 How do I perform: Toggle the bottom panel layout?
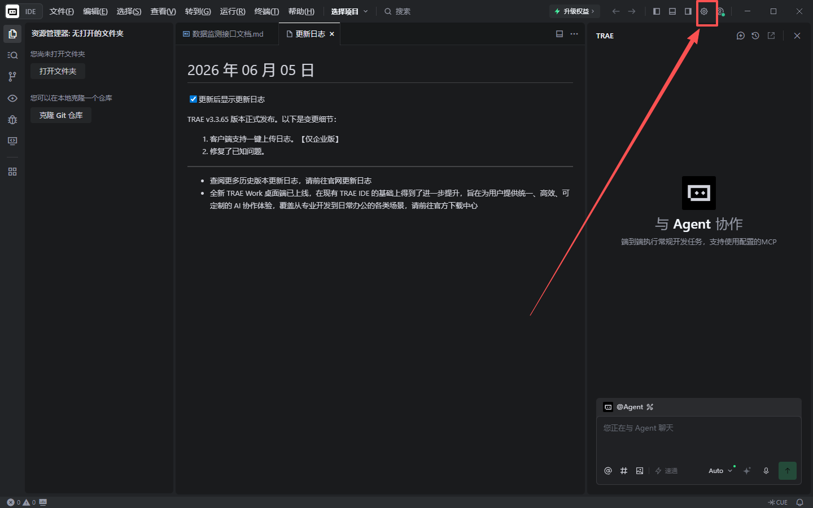point(672,11)
